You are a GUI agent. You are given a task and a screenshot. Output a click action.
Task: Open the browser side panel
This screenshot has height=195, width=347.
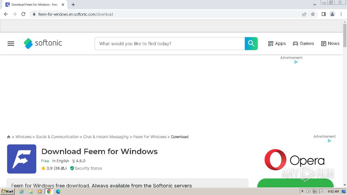click(x=323, y=14)
